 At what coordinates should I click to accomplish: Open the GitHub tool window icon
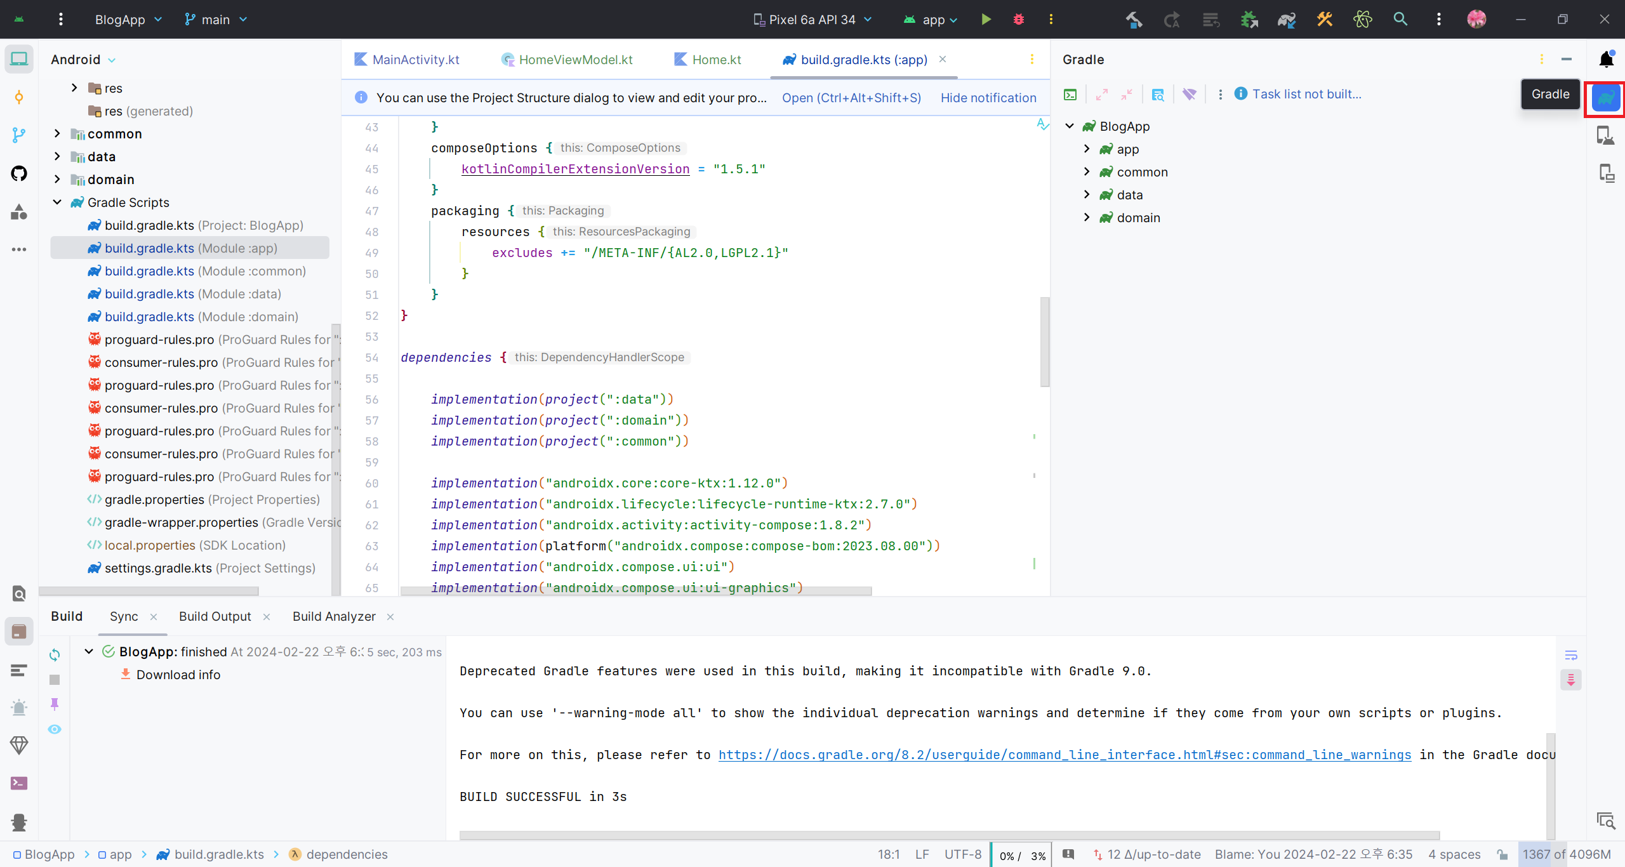(19, 173)
